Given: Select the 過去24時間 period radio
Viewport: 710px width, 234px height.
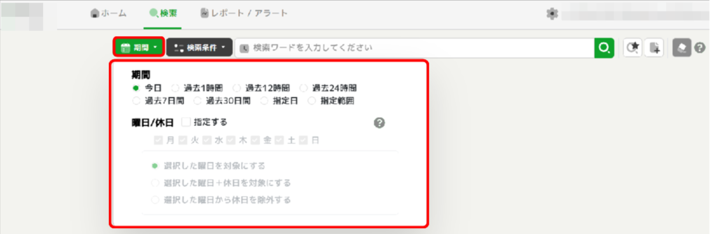Looking at the screenshot, I should tap(304, 87).
